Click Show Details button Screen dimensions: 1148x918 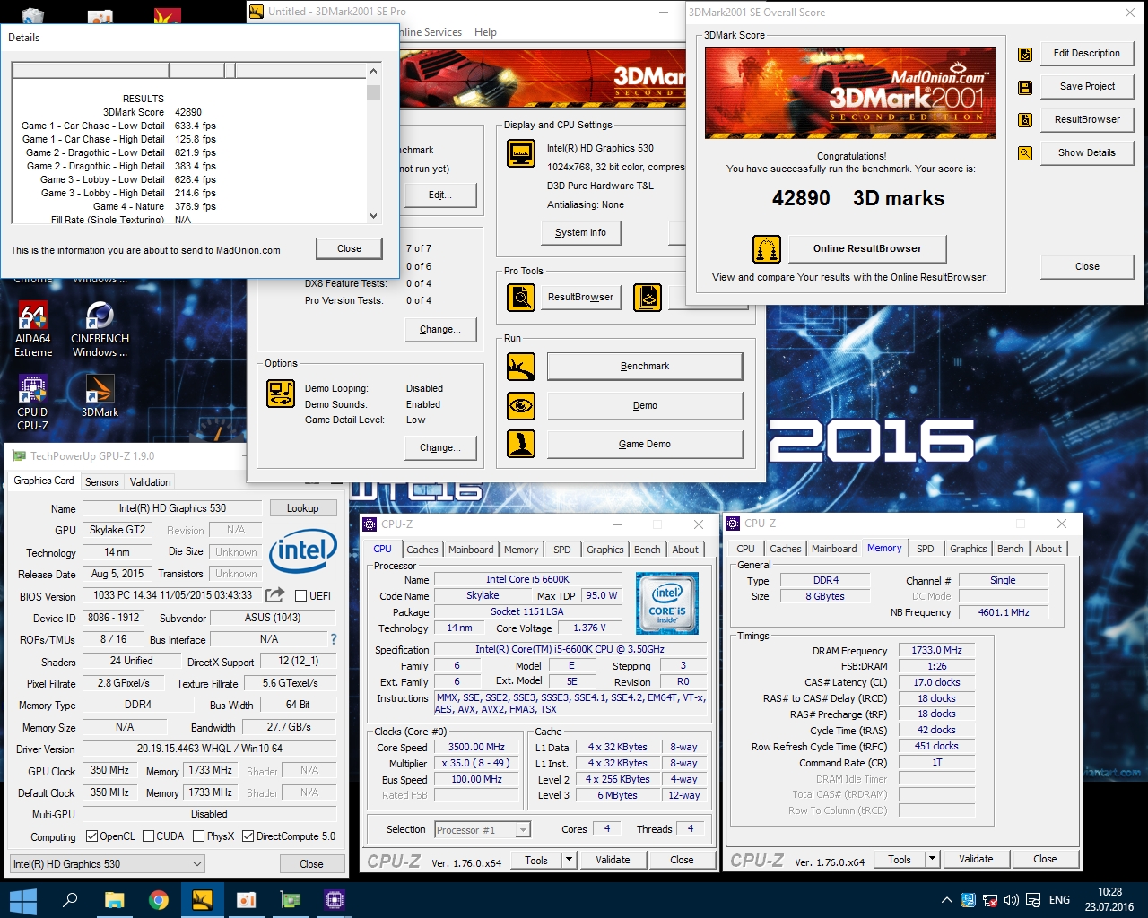point(1087,152)
